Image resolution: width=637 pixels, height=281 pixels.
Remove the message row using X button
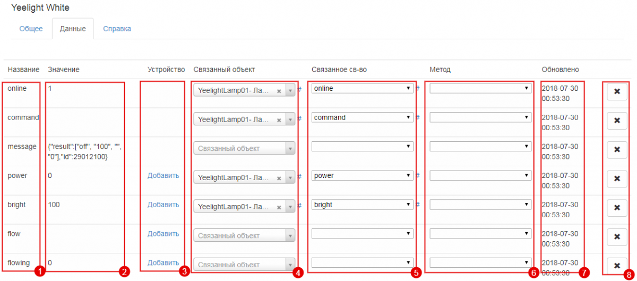[x=617, y=150]
